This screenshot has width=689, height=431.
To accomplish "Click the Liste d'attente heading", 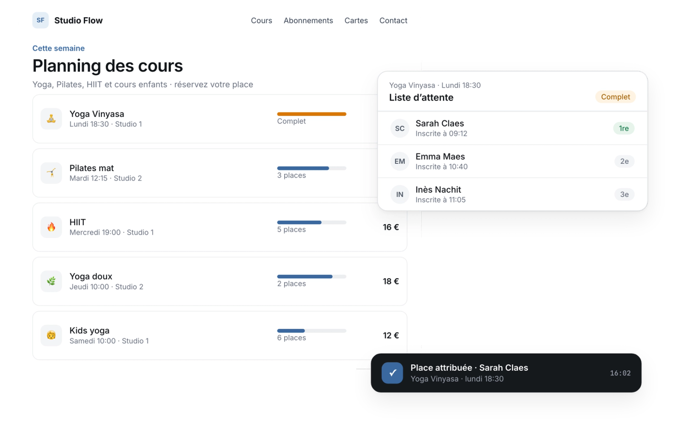I will [x=421, y=98].
